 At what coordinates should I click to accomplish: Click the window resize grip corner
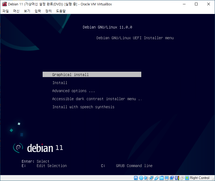(x=213, y=179)
